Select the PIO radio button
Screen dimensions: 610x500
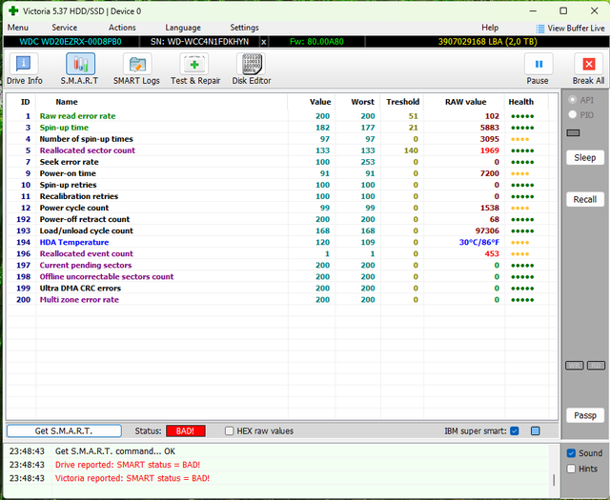point(572,114)
